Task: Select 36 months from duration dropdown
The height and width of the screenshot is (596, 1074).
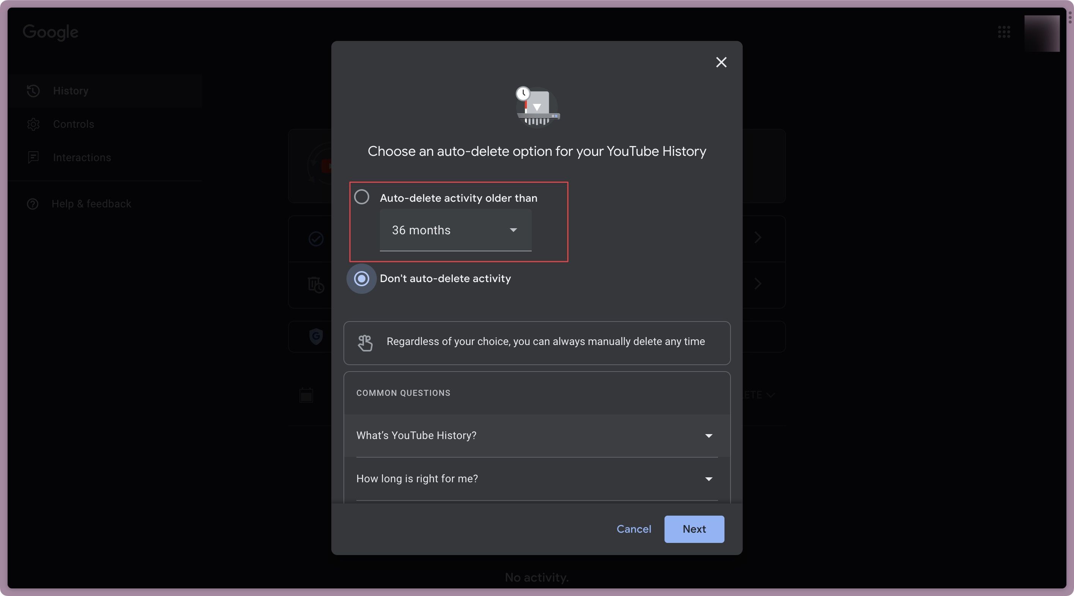Action: pos(455,230)
